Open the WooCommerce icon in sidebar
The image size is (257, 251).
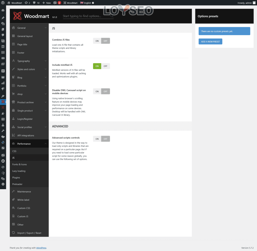3,71
